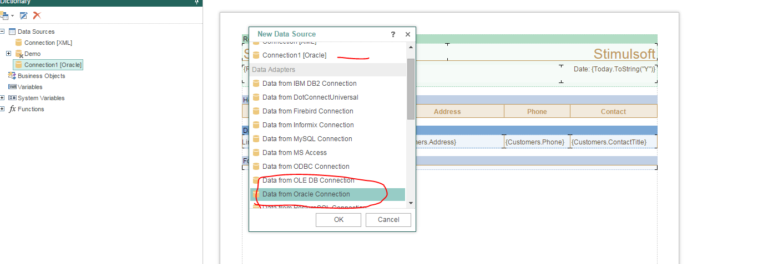Click the dialog list scrollbar thumb
Image resolution: width=763 pixels, height=264 pixels.
pos(411,89)
